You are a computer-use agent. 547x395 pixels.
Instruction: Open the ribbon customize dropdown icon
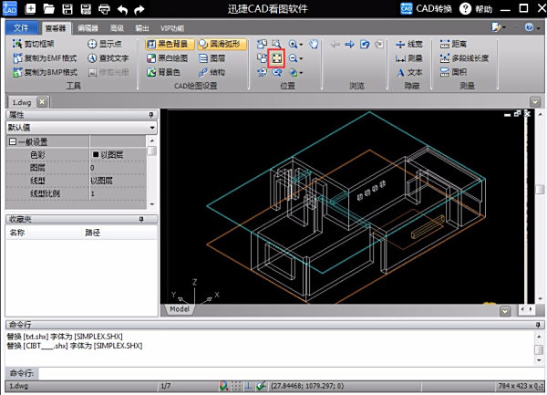point(498,27)
